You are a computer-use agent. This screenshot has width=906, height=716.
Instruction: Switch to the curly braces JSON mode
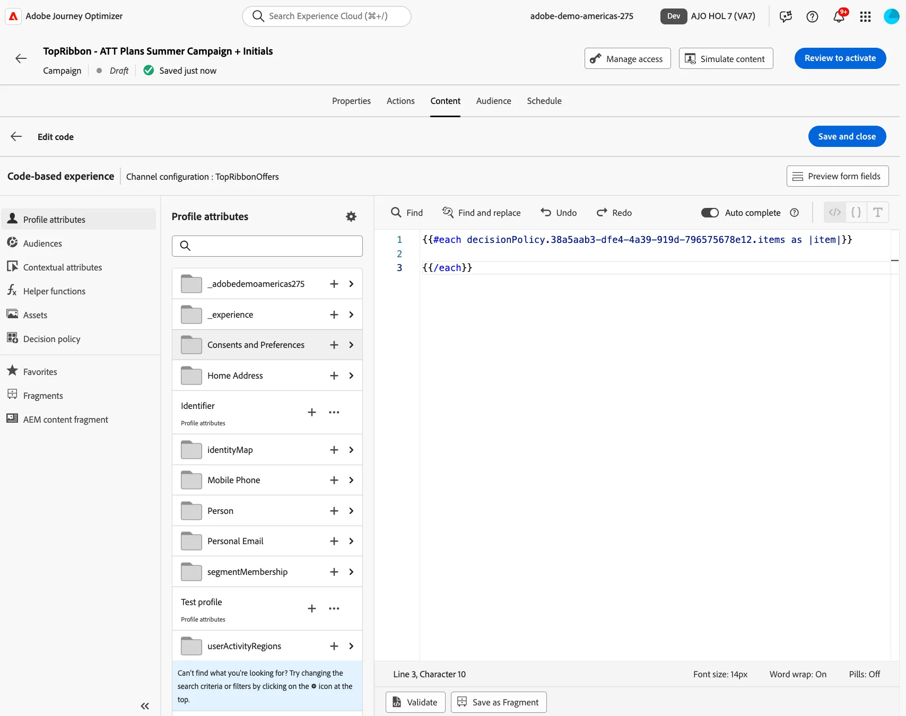tap(856, 213)
